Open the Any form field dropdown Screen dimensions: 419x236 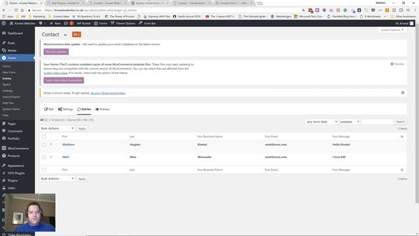(321, 122)
